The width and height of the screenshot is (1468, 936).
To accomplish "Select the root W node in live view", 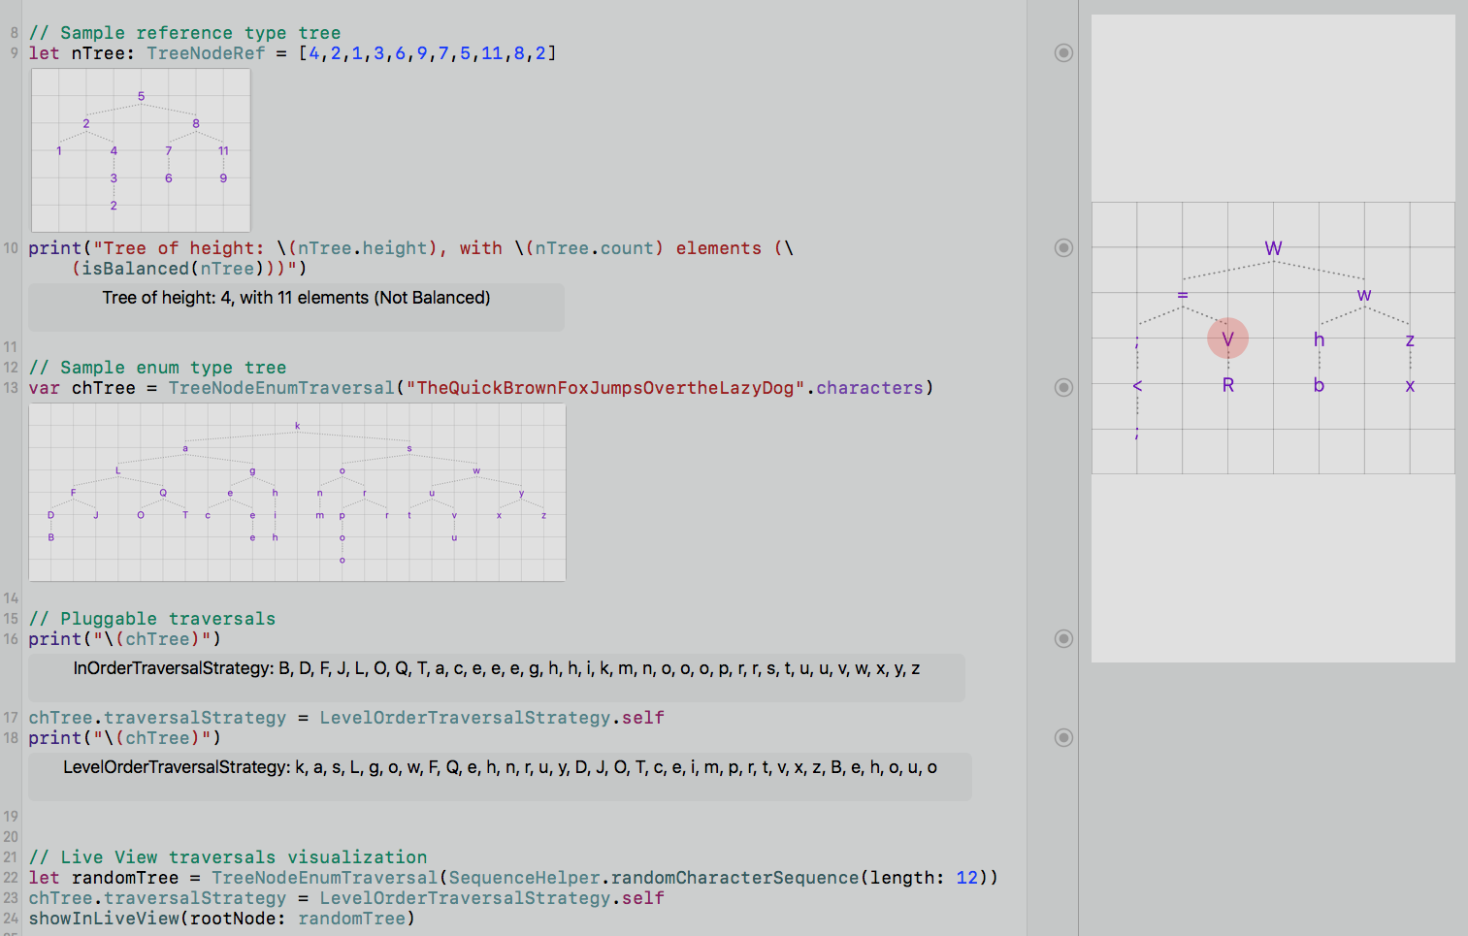I will [x=1273, y=248].
